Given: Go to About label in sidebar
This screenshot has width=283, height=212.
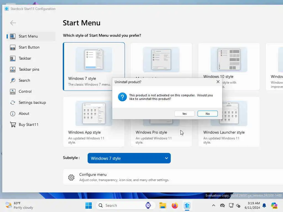Looking at the screenshot, I should point(24,113).
